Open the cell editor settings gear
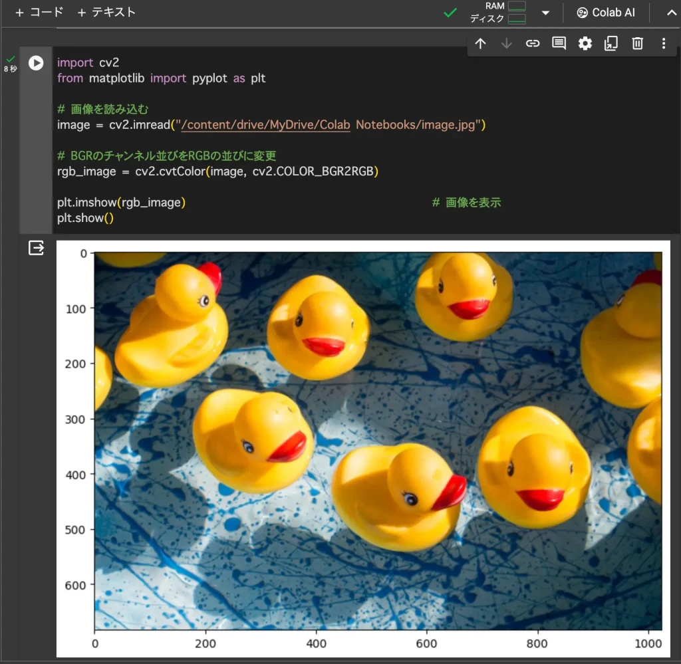681x664 pixels. tap(585, 43)
